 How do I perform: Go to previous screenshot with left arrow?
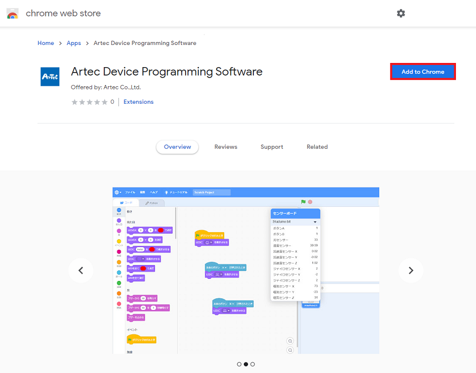pos(81,270)
